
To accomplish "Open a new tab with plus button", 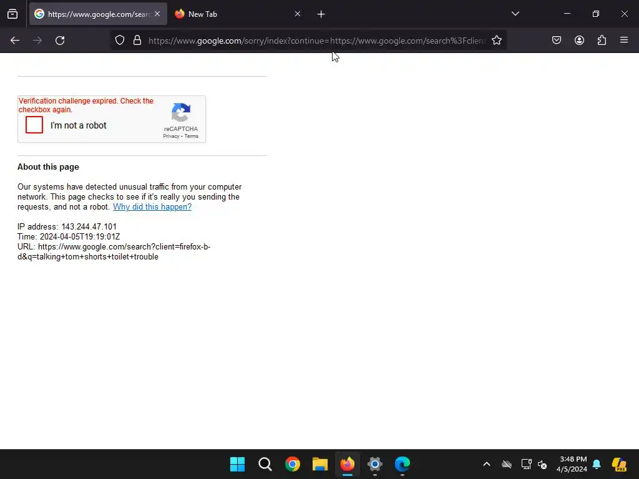I will coord(321,14).
